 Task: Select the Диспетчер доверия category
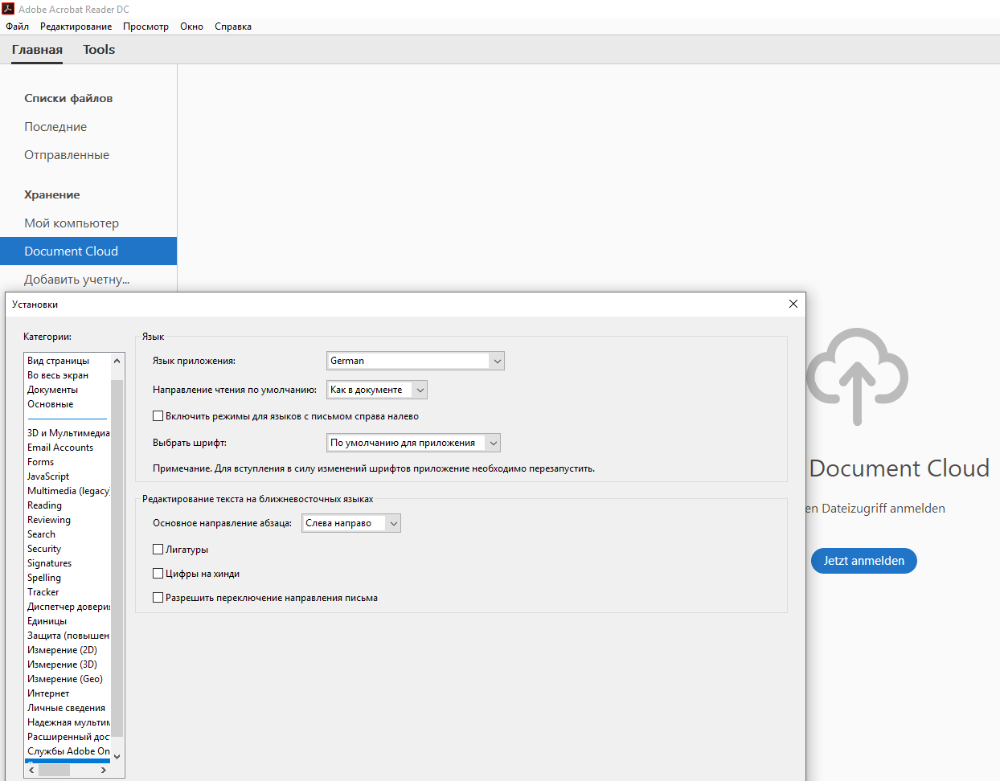68,607
